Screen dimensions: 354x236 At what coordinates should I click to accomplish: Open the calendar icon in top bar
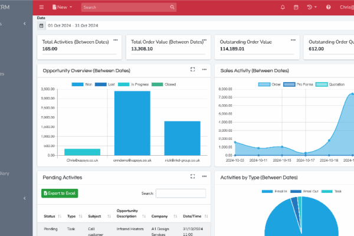click(x=296, y=7)
